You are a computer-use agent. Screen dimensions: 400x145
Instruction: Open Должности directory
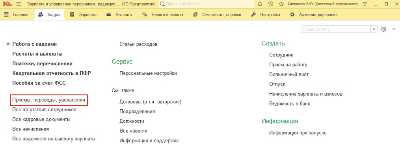click(132, 121)
